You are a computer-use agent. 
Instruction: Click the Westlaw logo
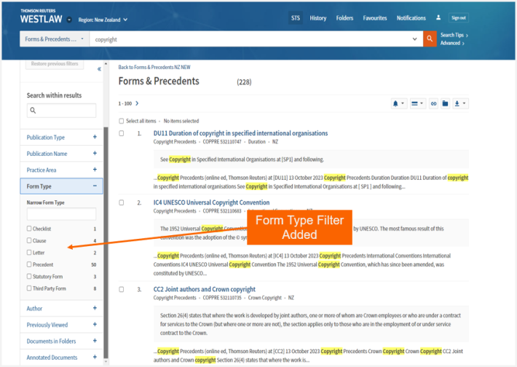pos(41,17)
